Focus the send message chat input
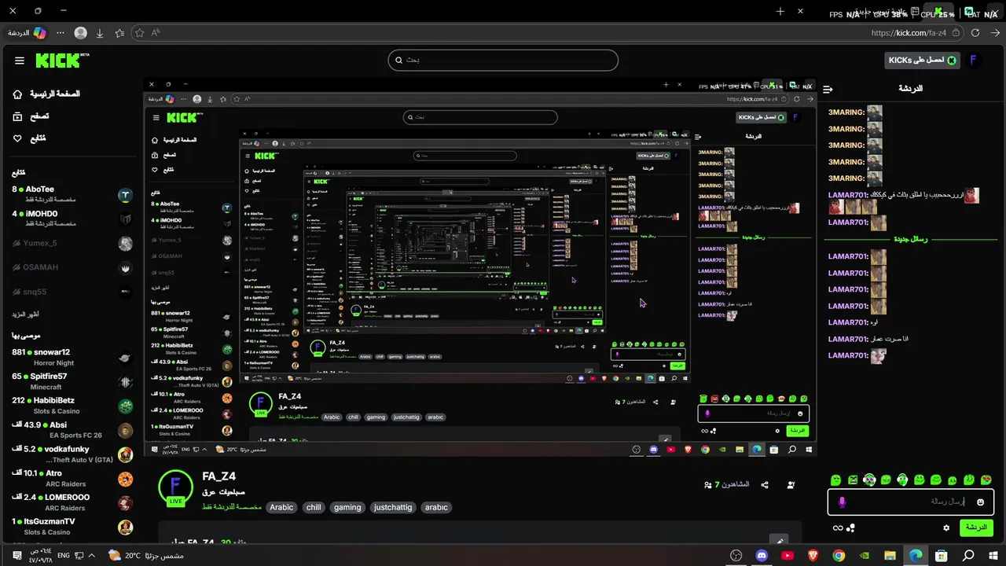1006x566 pixels. pos(911,502)
